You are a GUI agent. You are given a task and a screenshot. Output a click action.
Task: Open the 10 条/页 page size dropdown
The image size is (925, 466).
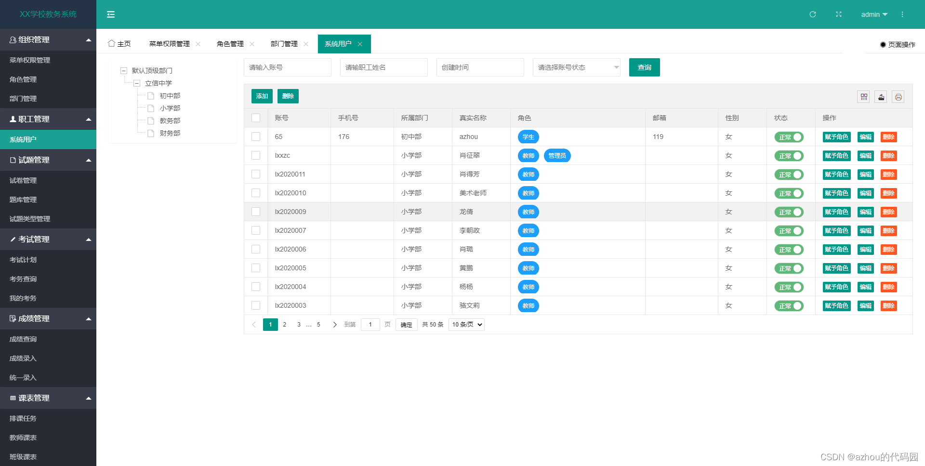(x=466, y=325)
